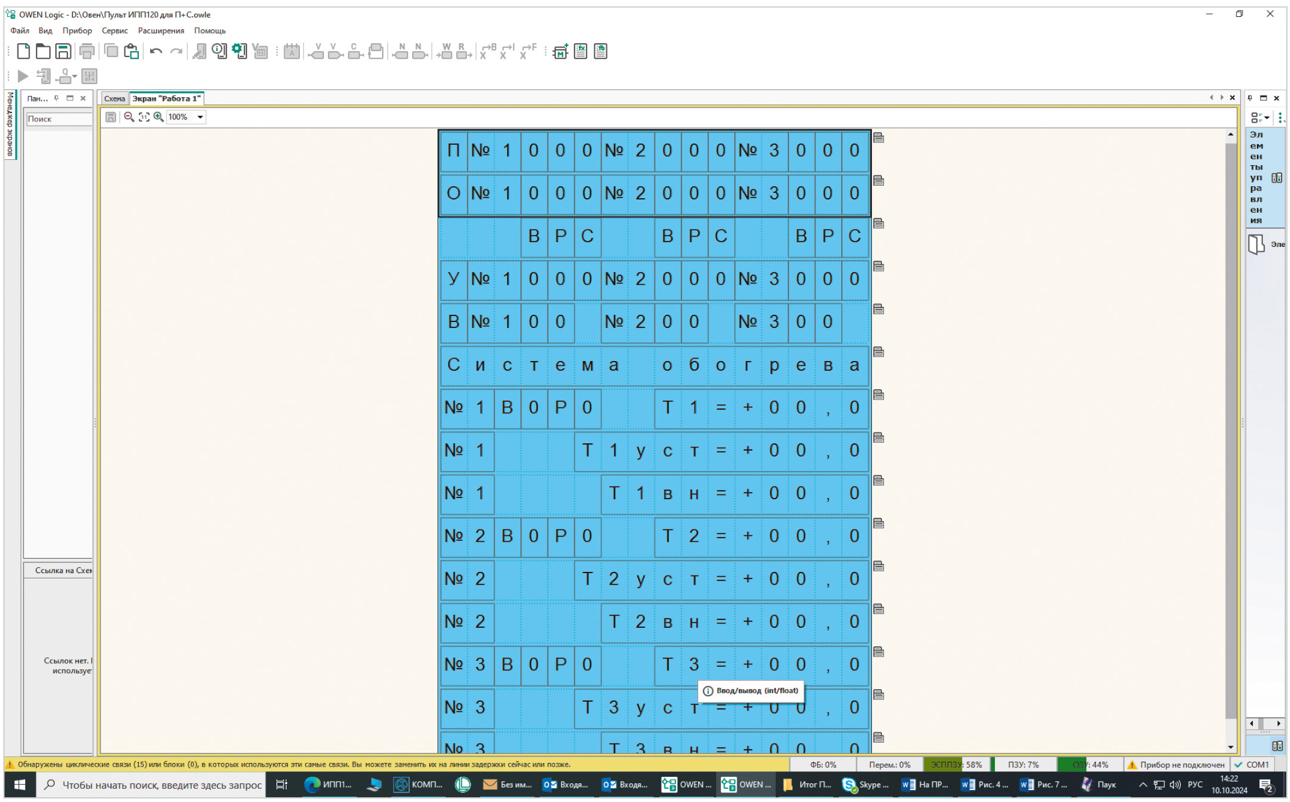
Task: Click the undo arrow in toolbar
Action: 156,52
